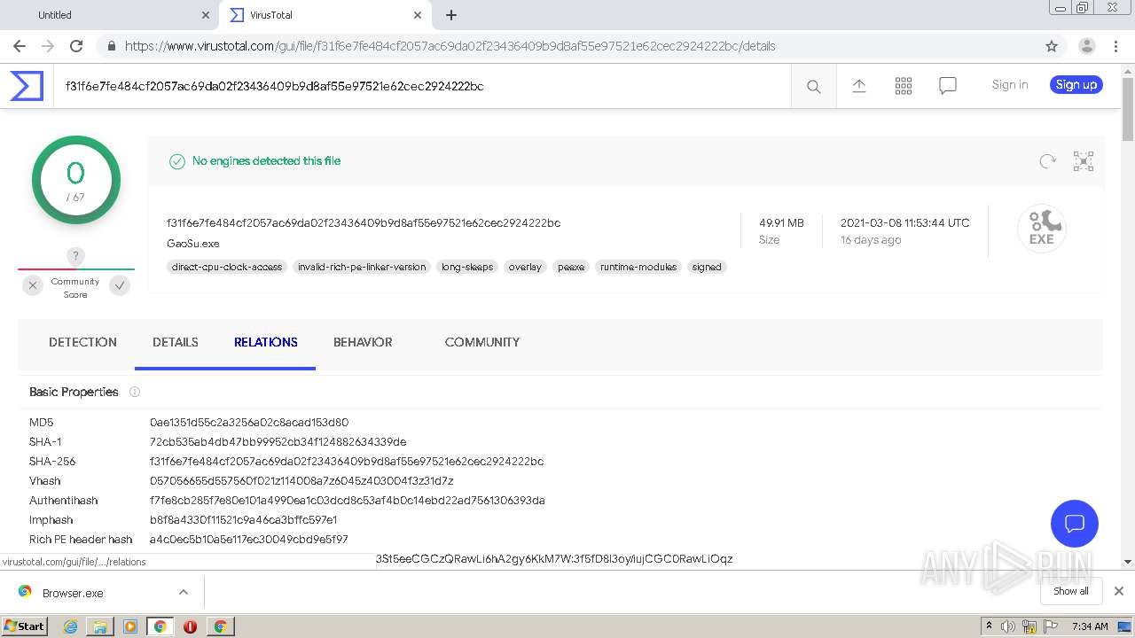
Task: Open a new browser tab
Action: click(x=451, y=15)
